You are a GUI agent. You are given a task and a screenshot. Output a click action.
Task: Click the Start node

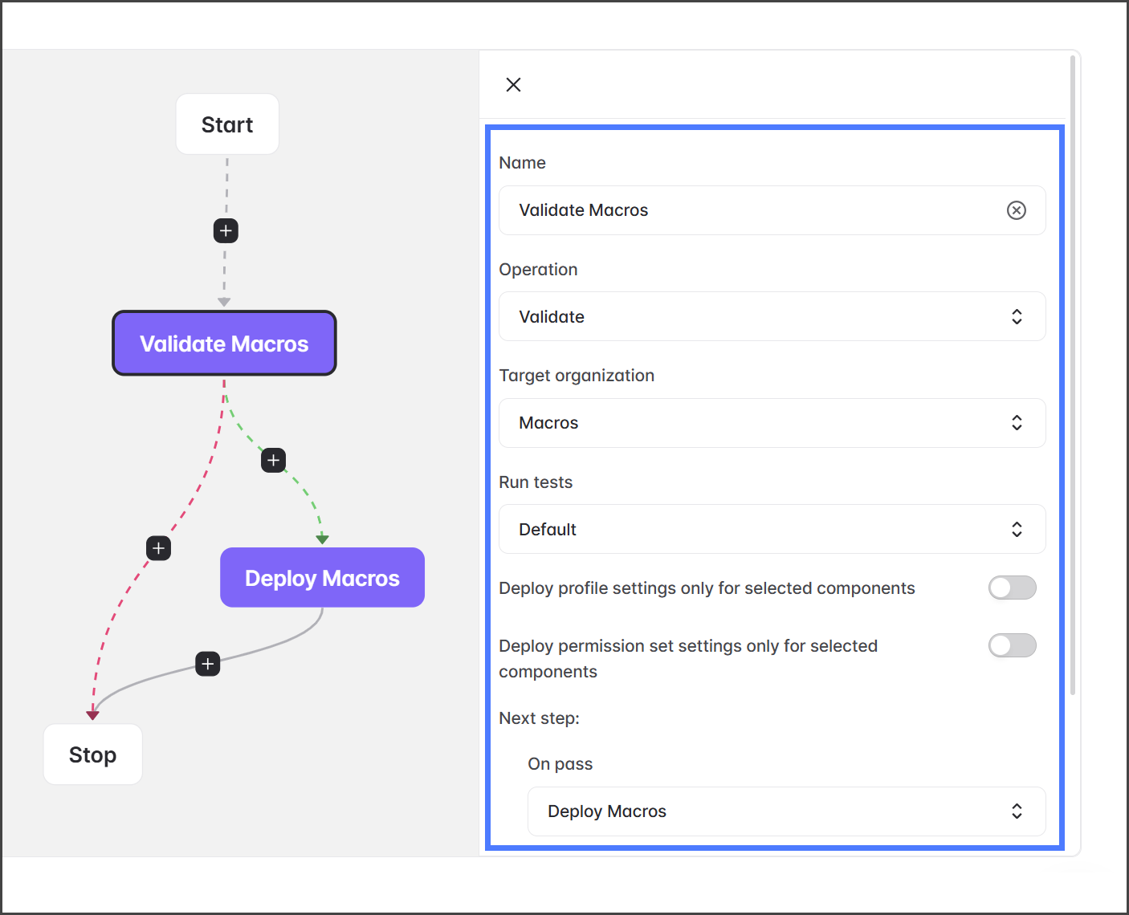227,124
